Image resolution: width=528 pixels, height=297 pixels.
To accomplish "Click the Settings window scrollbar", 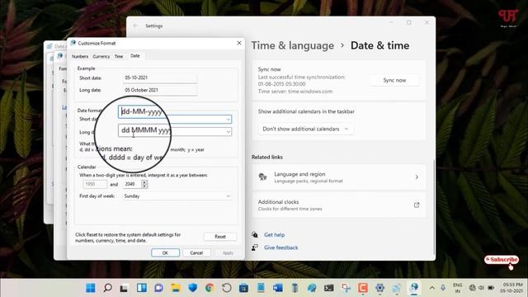I will 434,207.
